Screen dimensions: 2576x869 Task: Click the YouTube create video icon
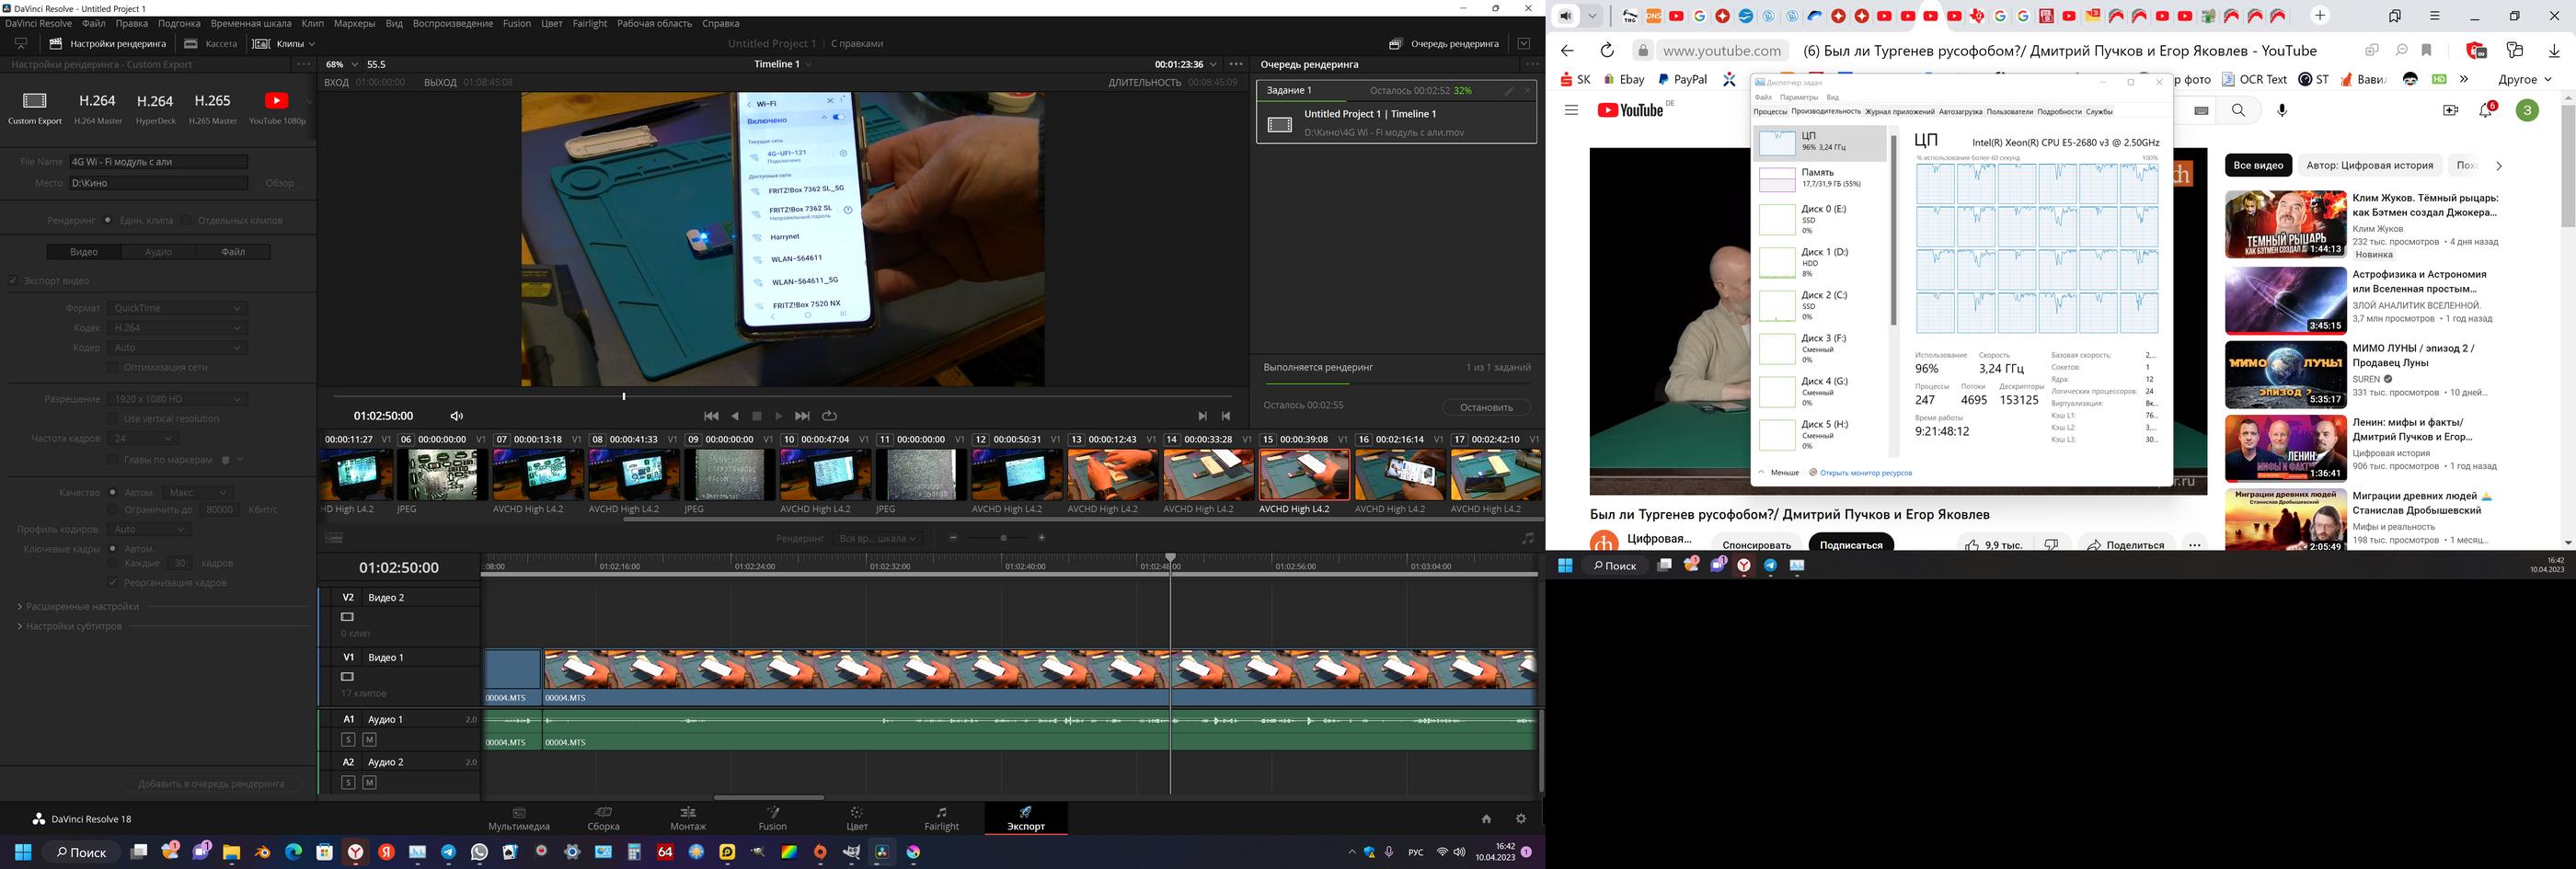[2450, 110]
